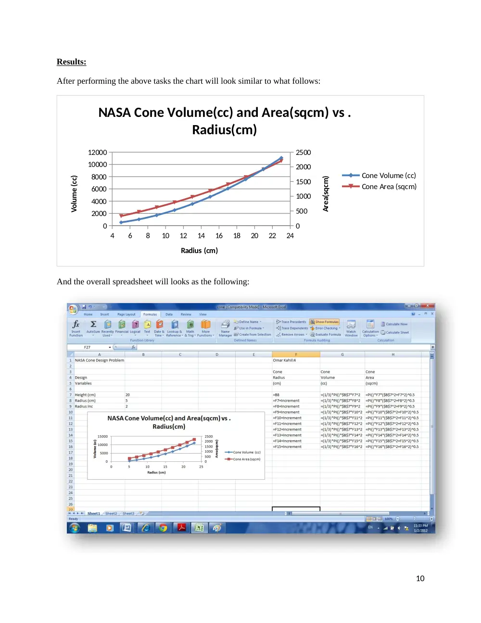Select column F header
Image resolution: width=481 pixels, height=623 pixels.
coord(296,355)
